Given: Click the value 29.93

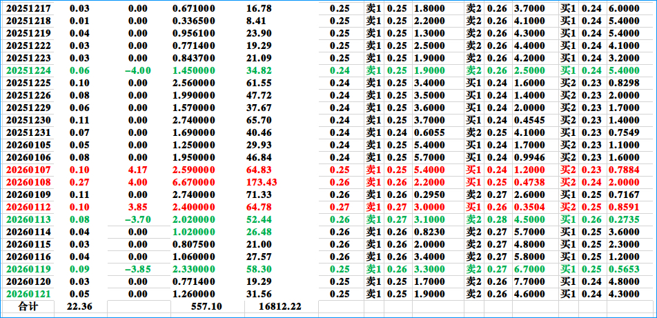Looking at the screenshot, I should tap(259, 146).
